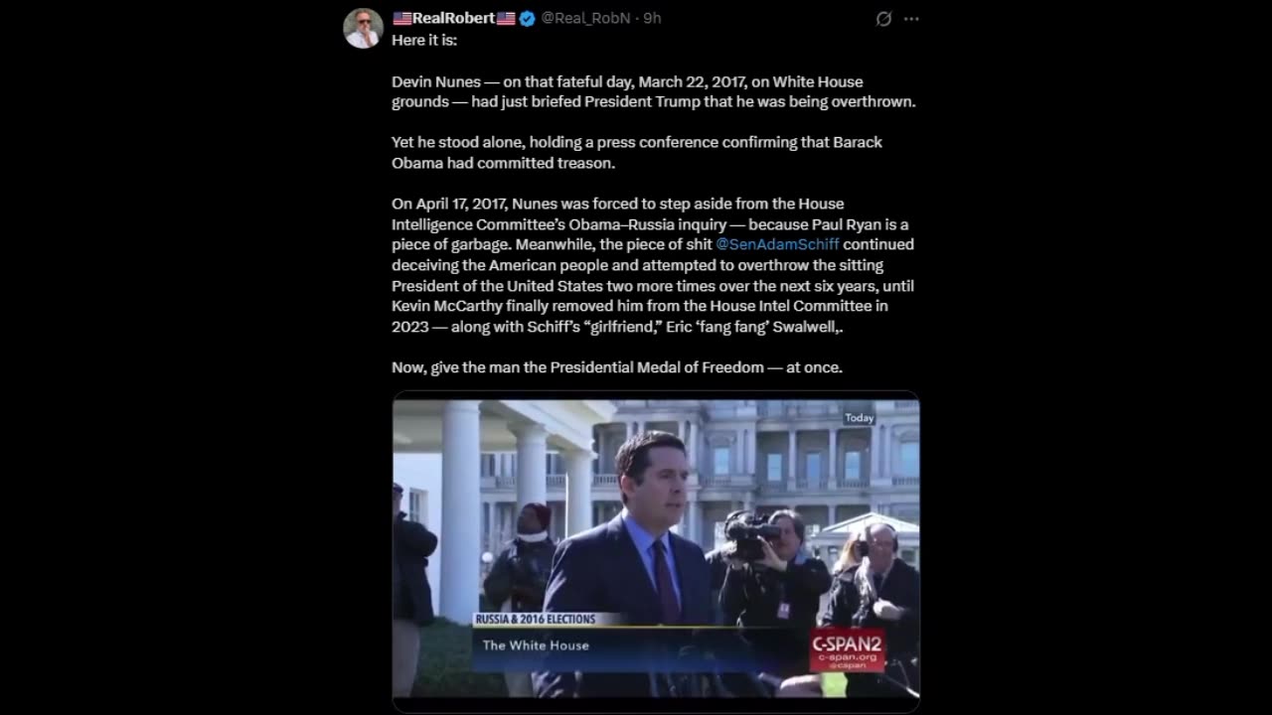This screenshot has height=715, width=1272.
Task: Click the Today badge on the video
Action: [859, 418]
